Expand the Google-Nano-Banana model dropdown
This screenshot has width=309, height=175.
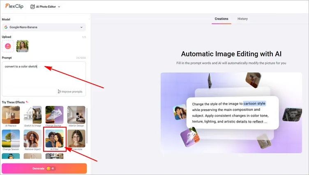[x=44, y=27]
